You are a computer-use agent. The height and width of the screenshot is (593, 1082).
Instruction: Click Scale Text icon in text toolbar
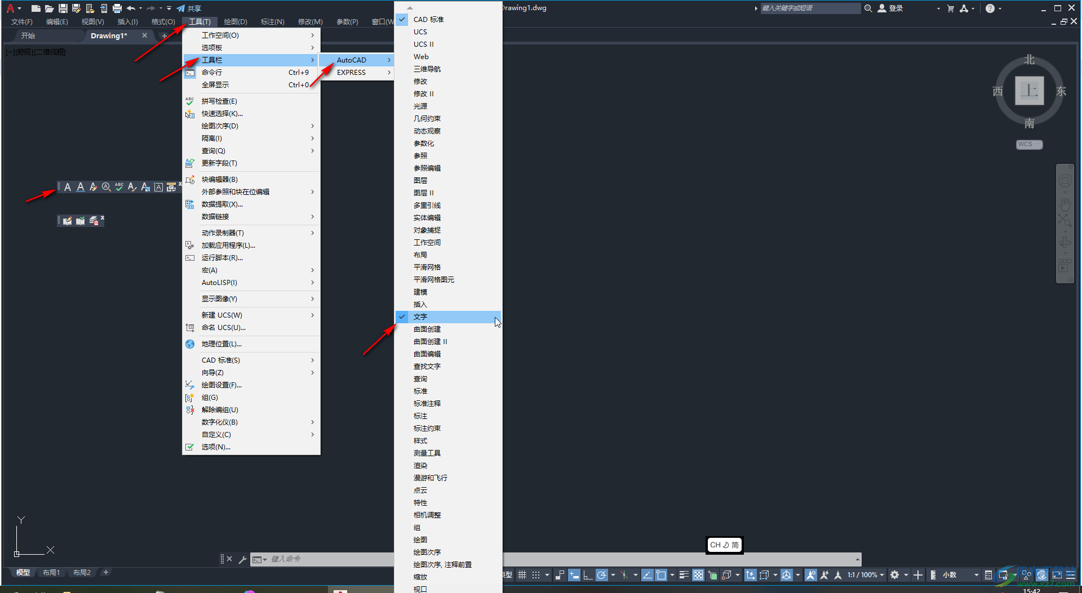point(145,187)
